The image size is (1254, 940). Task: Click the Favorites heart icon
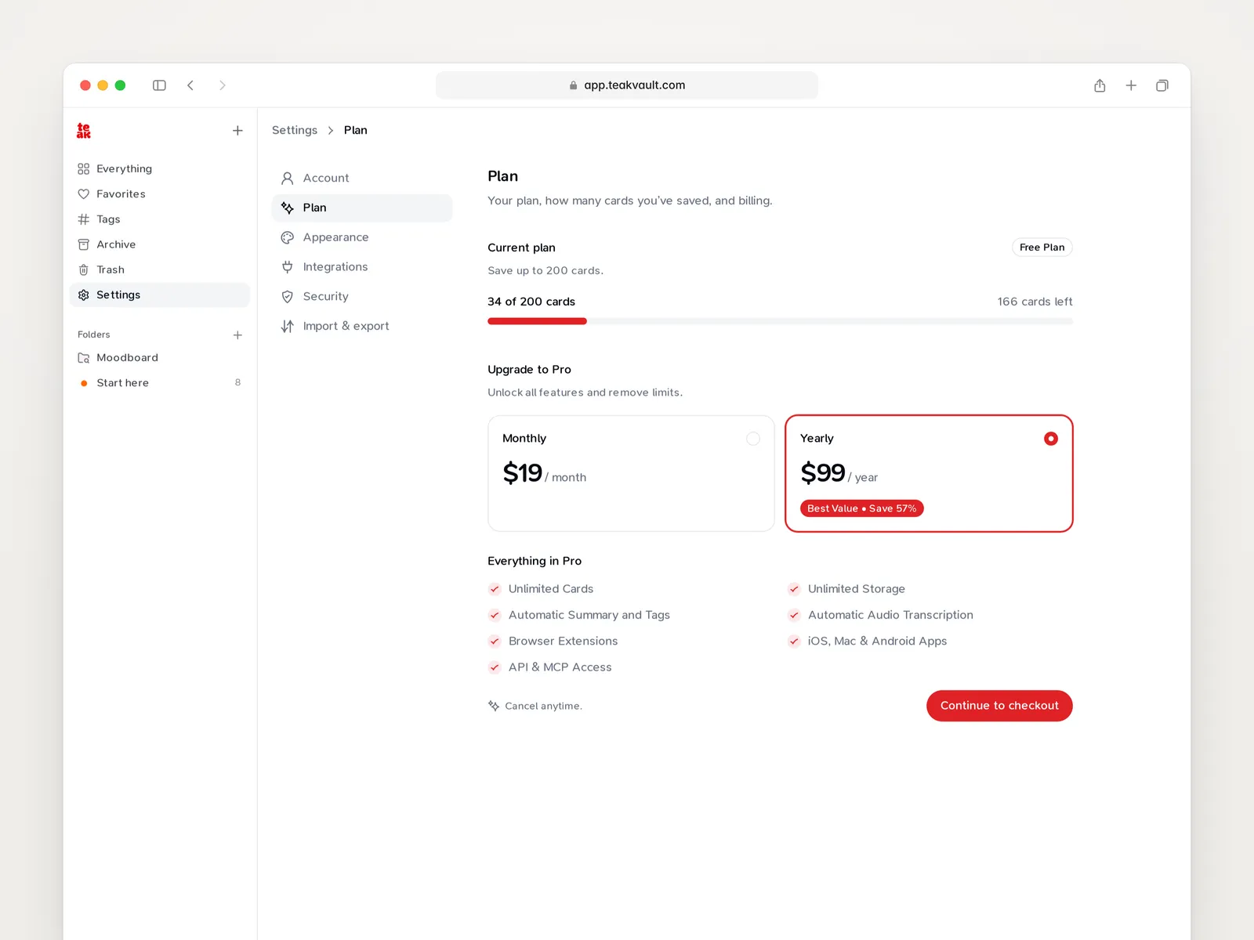coord(84,194)
